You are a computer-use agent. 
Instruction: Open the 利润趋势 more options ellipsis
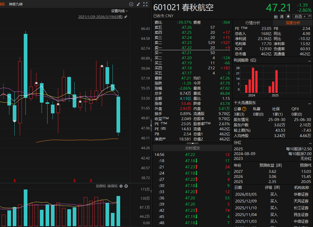pos(309,60)
